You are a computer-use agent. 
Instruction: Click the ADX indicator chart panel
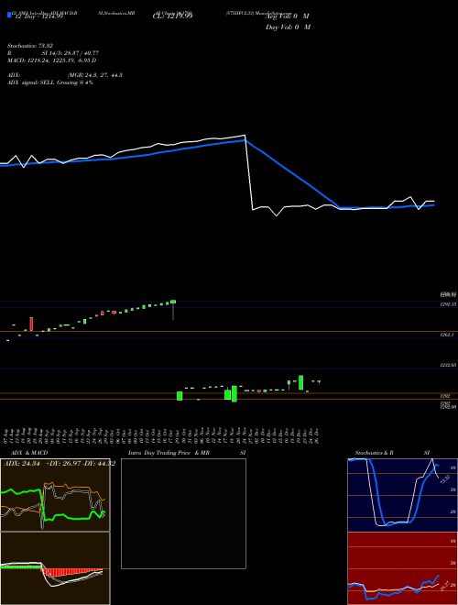55,495
